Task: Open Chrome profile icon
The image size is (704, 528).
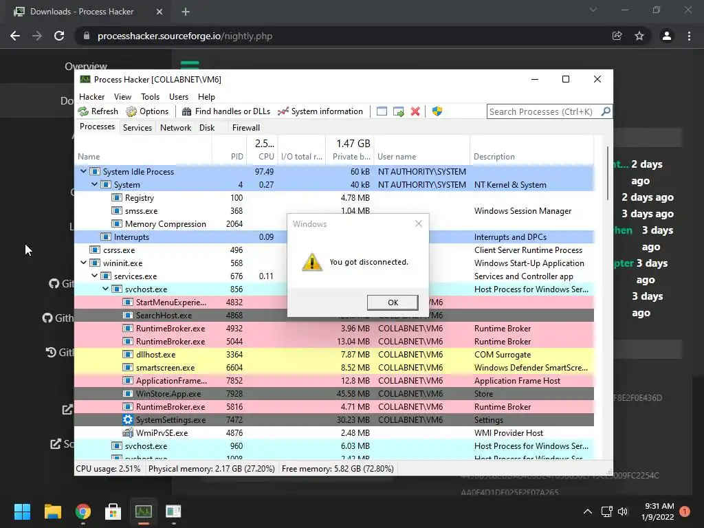Action: [667, 36]
